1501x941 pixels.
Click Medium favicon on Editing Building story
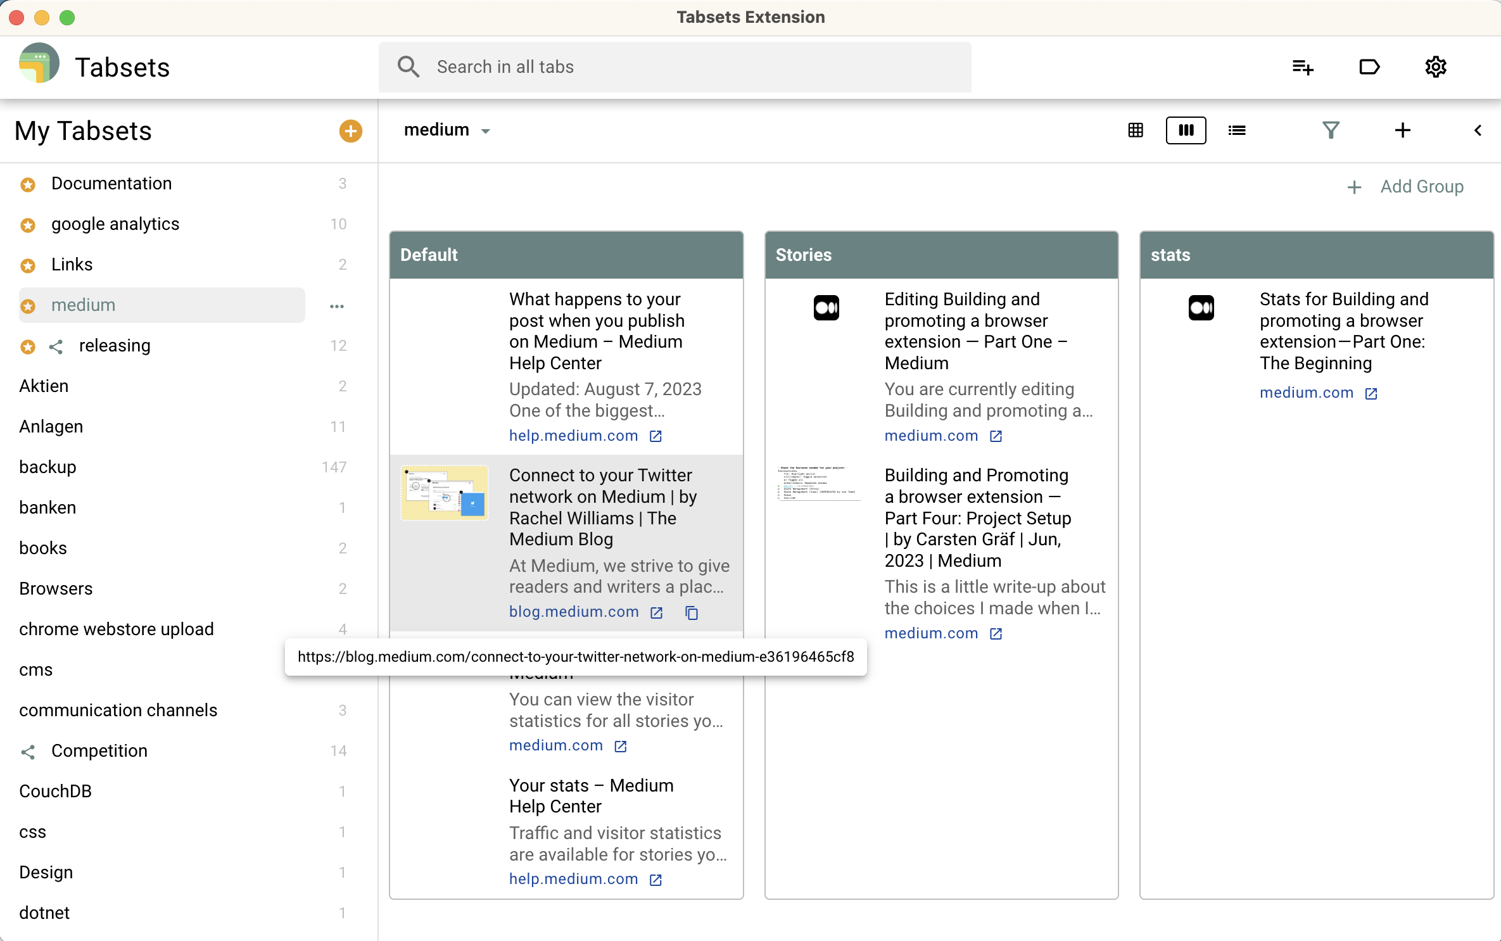tap(826, 308)
